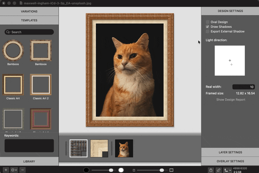Open the Library tab

29,161
